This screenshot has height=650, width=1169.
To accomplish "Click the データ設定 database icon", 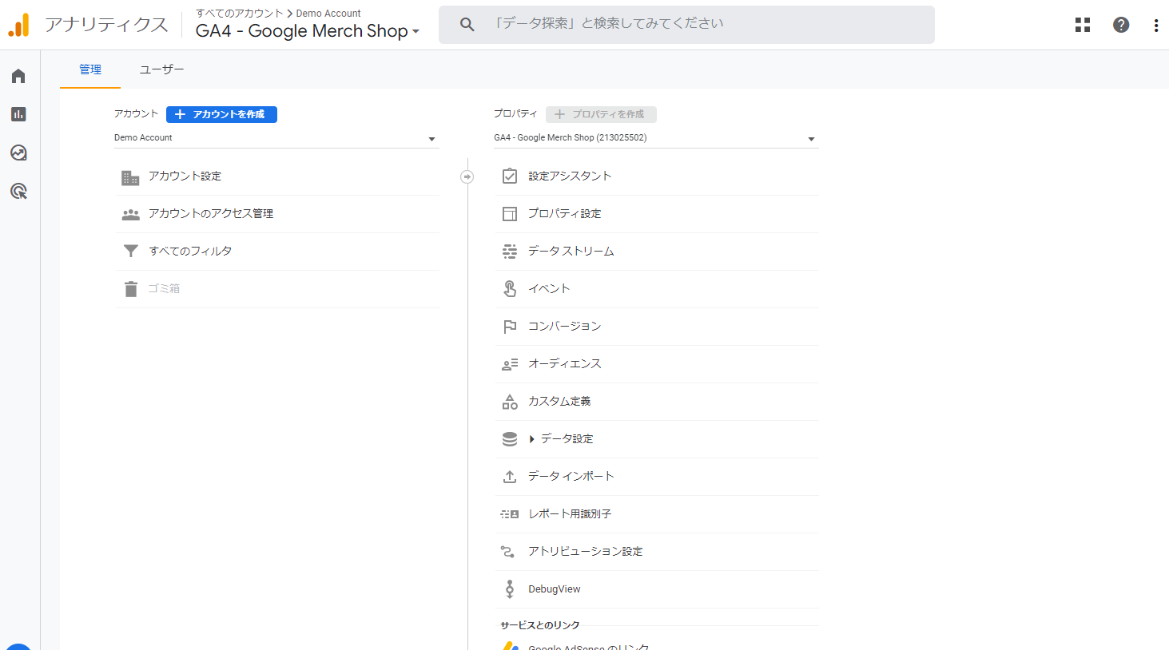I will click(x=510, y=439).
